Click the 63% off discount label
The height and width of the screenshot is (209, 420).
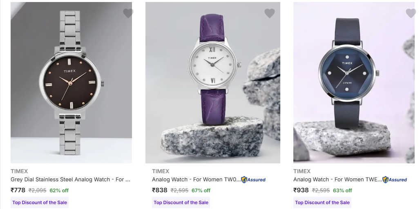pyautogui.click(x=342, y=190)
